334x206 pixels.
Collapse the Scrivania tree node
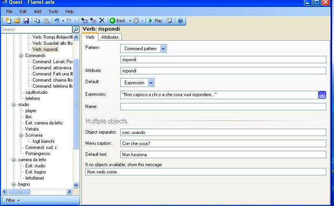pyautogui.click(x=22, y=135)
